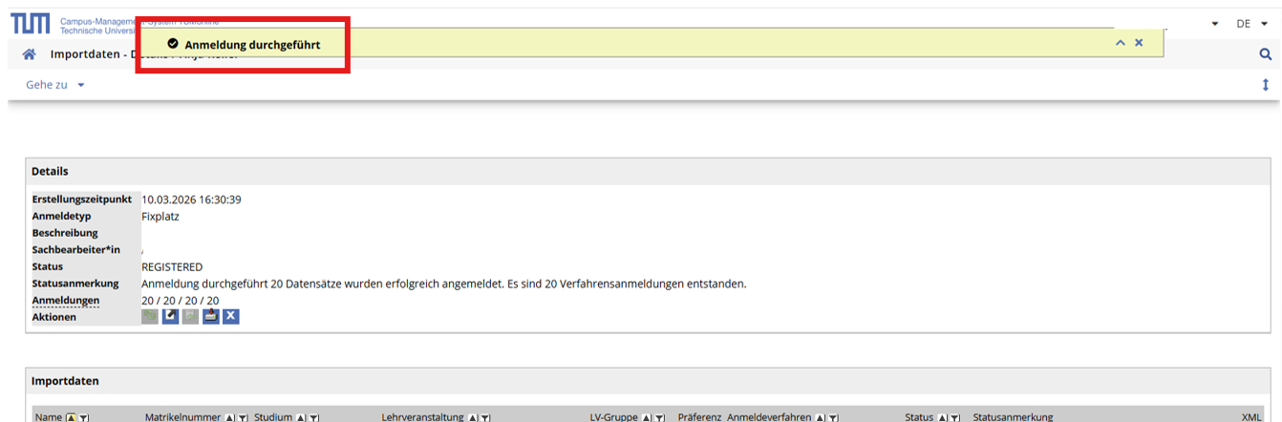
Task: Click the Präferenz column header
Action: tap(699, 418)
